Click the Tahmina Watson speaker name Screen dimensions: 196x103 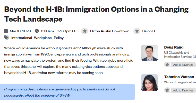[179, 77]
